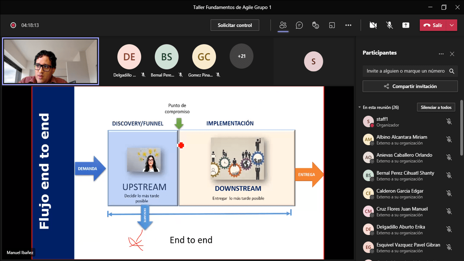This screenshot has width=464, height=261.
Task: Collapse the 'En esta reunión (26)' section
Action: [359, 107]
